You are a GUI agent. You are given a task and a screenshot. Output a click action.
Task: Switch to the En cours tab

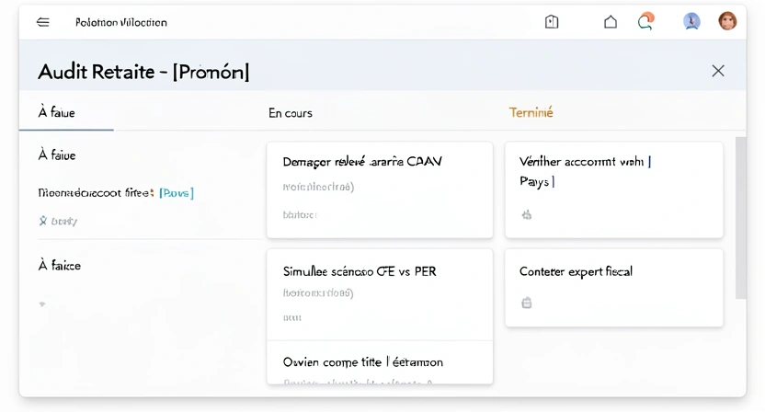click(x=291, y=113)
